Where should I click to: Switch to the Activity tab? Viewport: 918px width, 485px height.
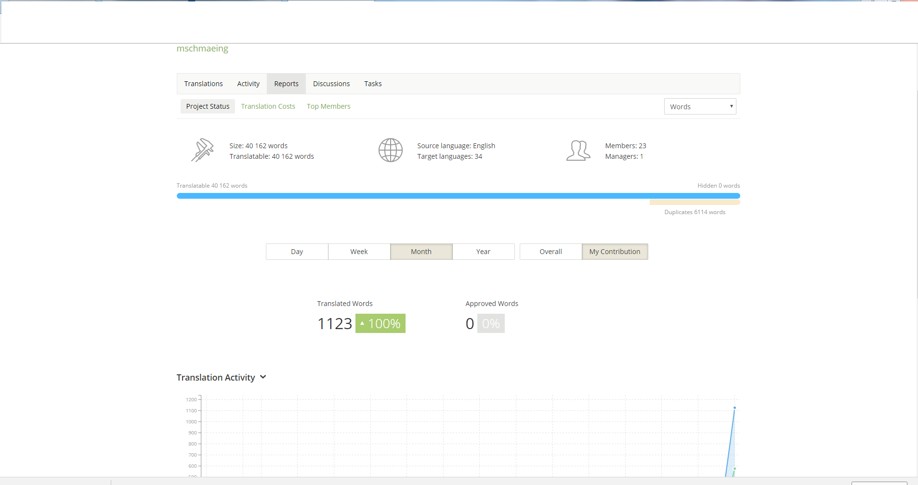248,84
